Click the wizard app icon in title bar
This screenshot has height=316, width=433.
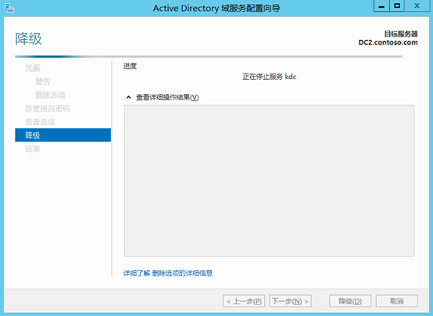(9, 8)
